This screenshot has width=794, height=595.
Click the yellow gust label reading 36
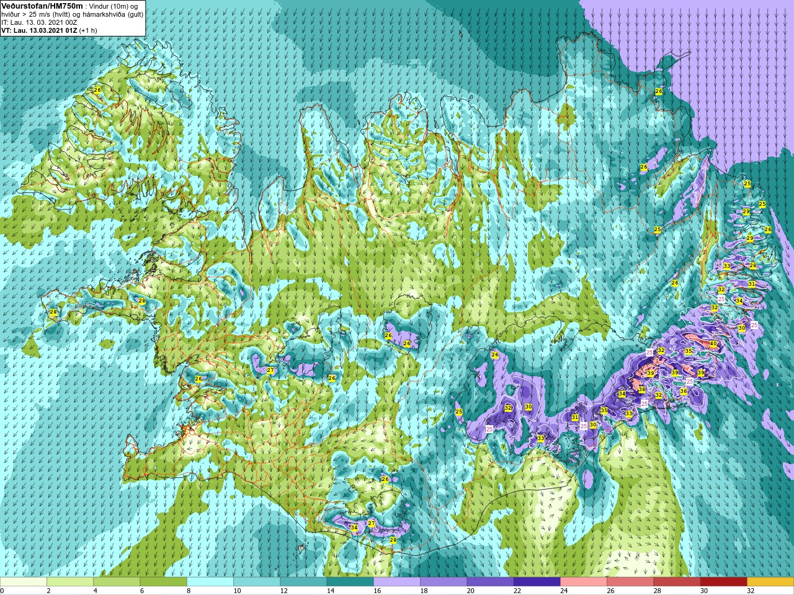point(684,392)
